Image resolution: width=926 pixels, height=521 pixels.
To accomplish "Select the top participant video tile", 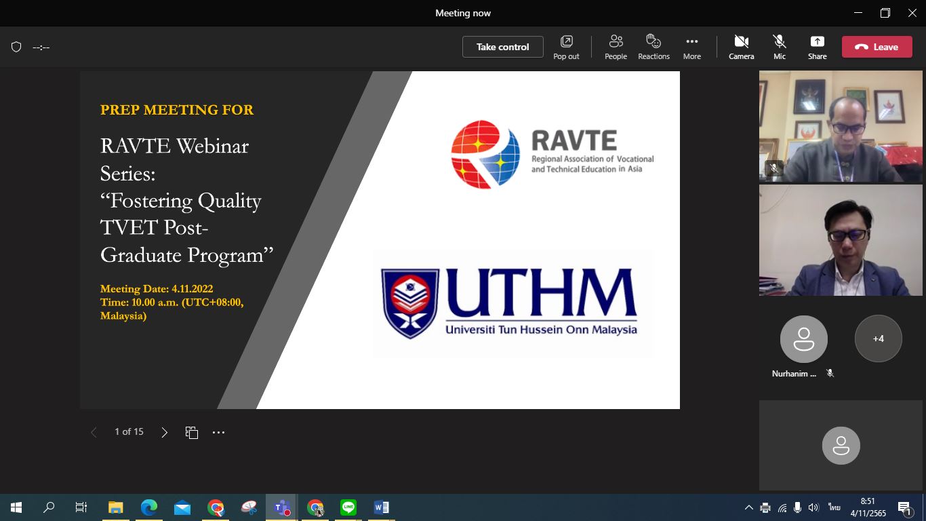I will point(841,126).
